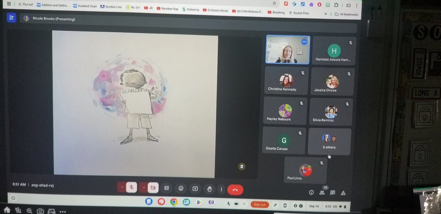441x214 pixels.
Task: Open the red chat app in the shelf
Action: click(161, 202)
